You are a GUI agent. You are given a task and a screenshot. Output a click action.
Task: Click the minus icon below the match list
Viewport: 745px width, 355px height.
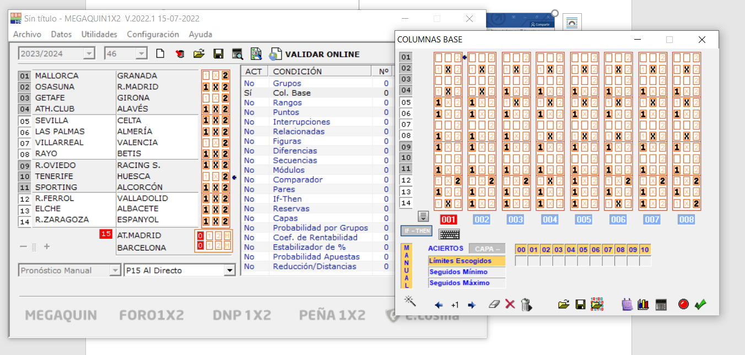(x=23, y=247)
